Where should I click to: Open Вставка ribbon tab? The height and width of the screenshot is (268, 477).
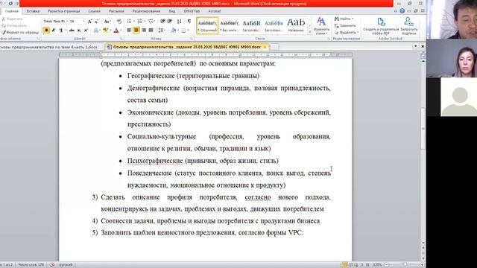[x=33, y=11]
